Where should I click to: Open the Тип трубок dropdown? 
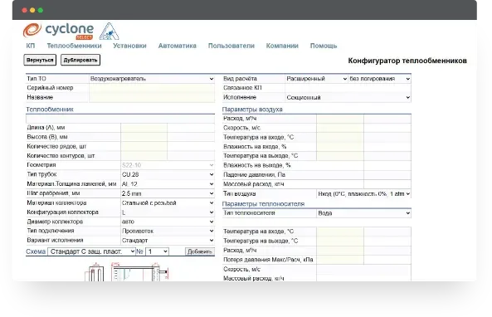pos(168,174)
